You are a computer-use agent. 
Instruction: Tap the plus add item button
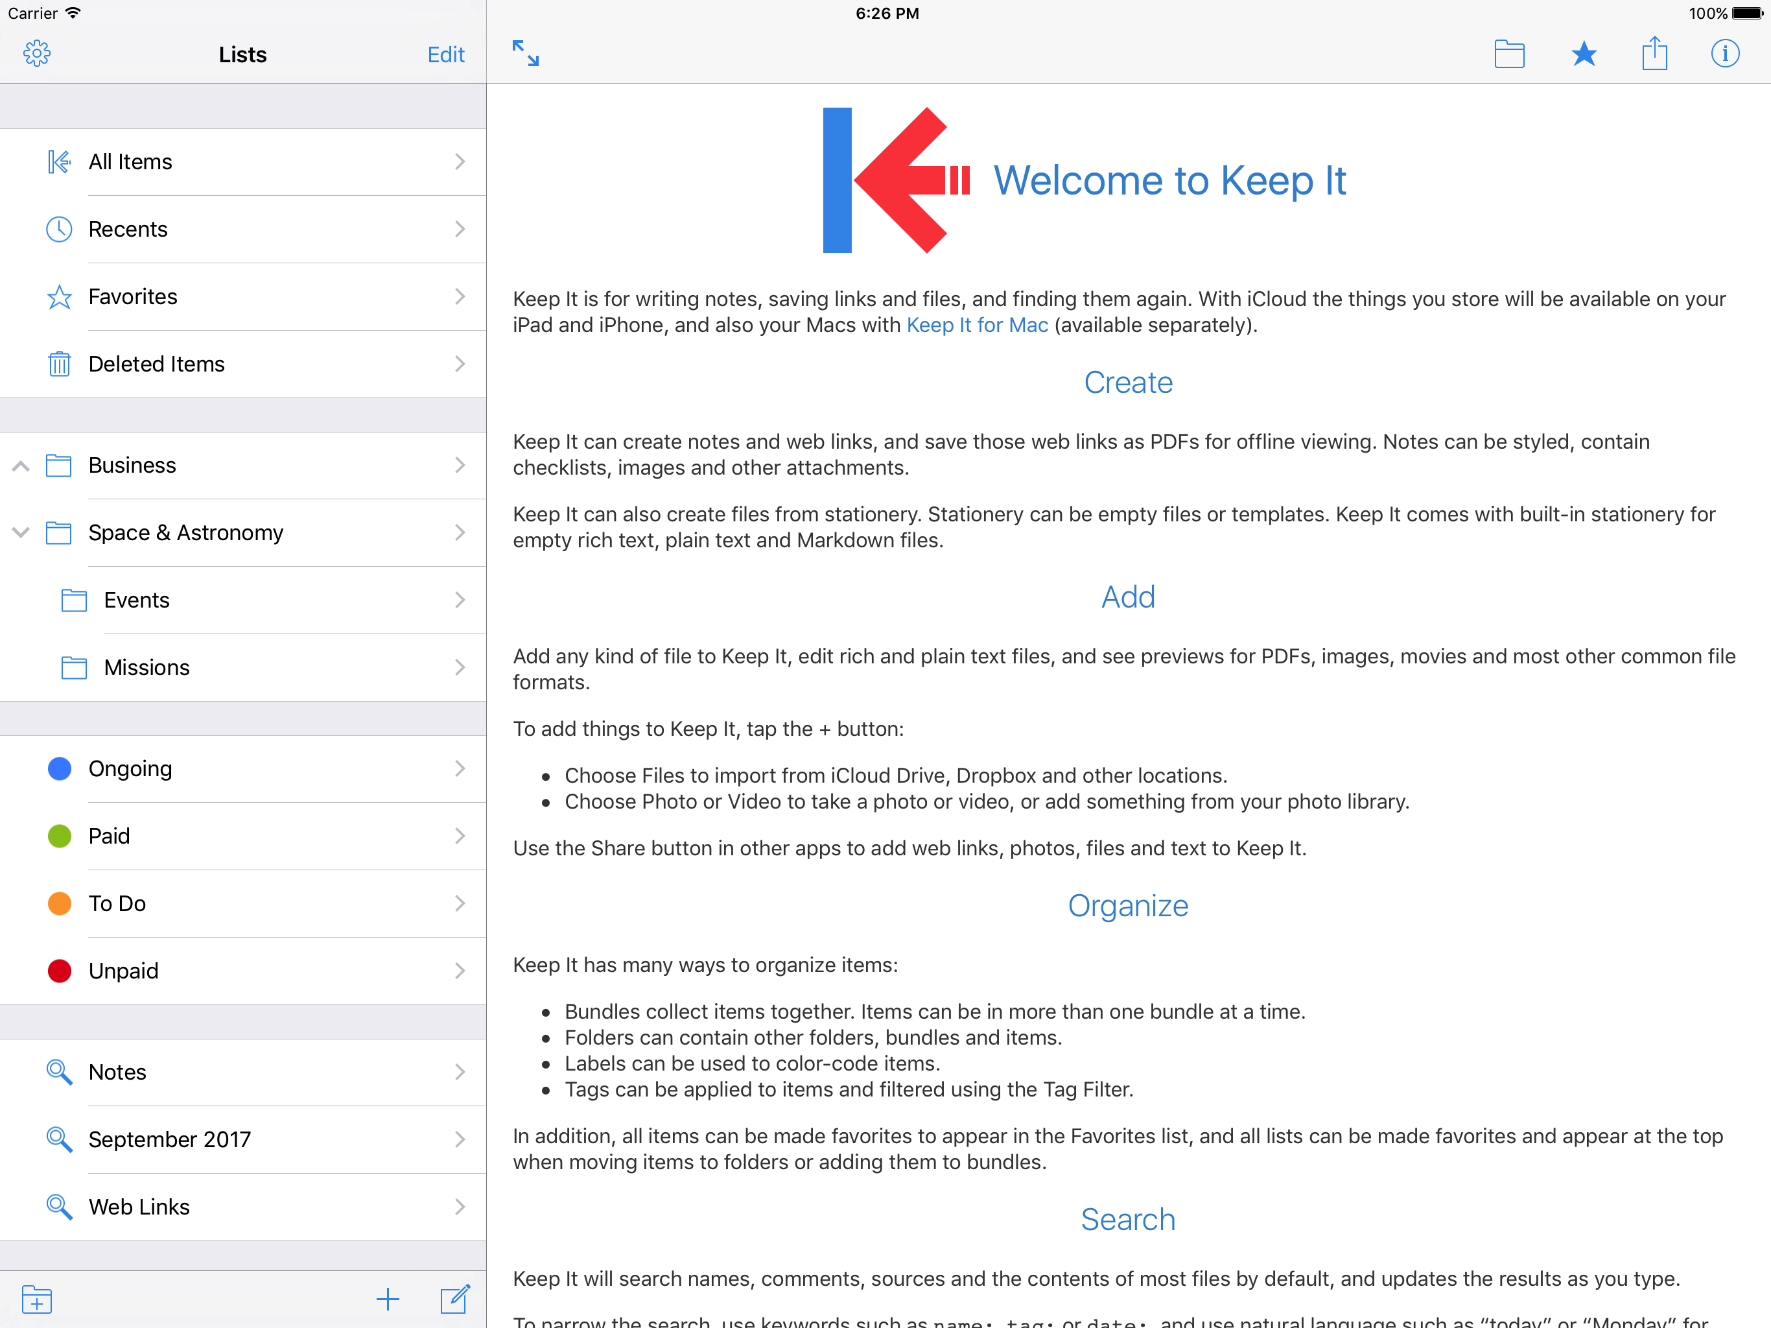[388, 1299]
